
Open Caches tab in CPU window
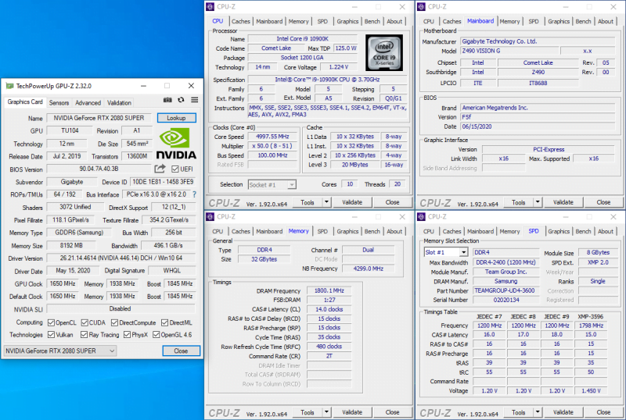pyautogui.click(x=241, y=22)
